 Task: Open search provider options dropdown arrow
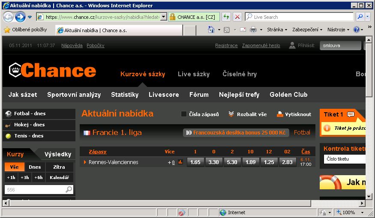[368, 17]
